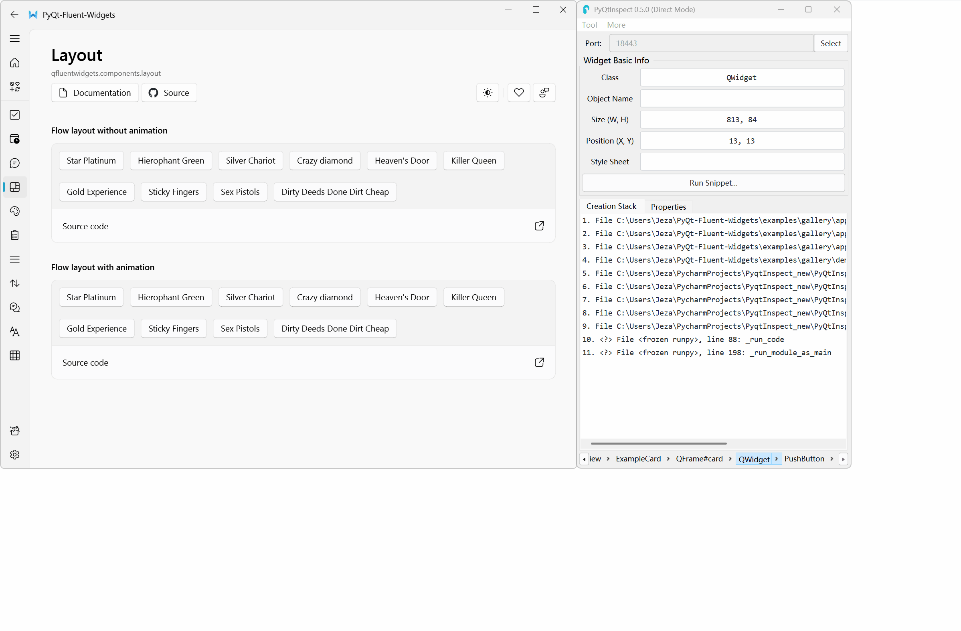
Task: Expand the breadcrumb chevron after QFrame#card
Action: point(730,459)
